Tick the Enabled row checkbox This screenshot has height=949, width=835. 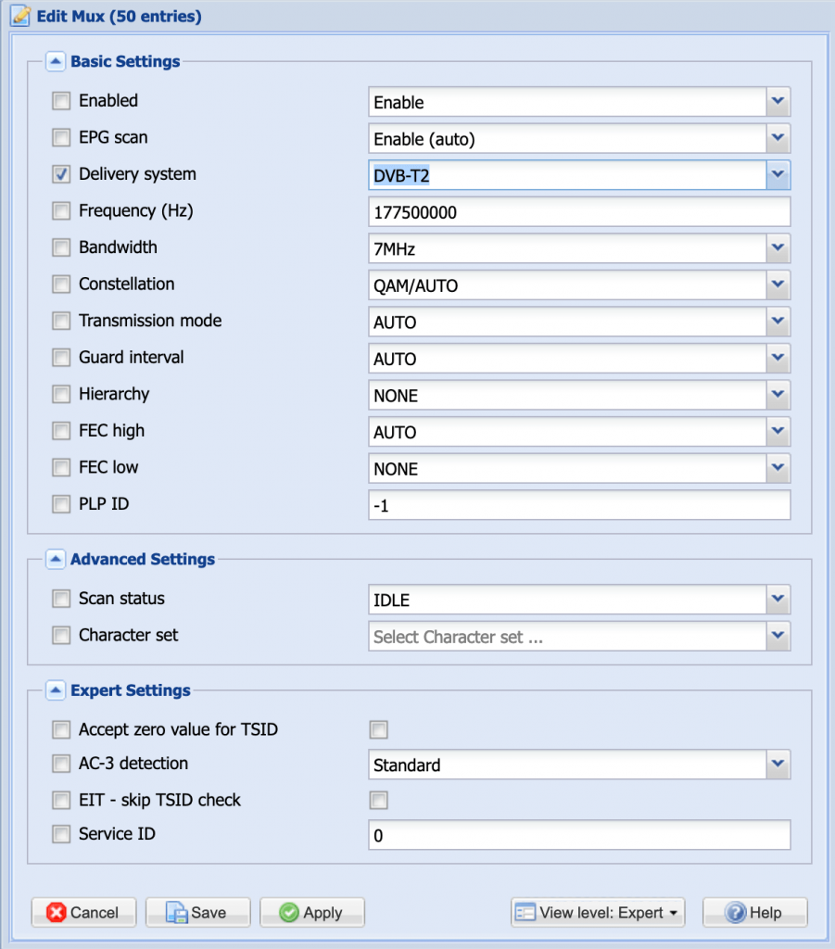click(61, 101)
